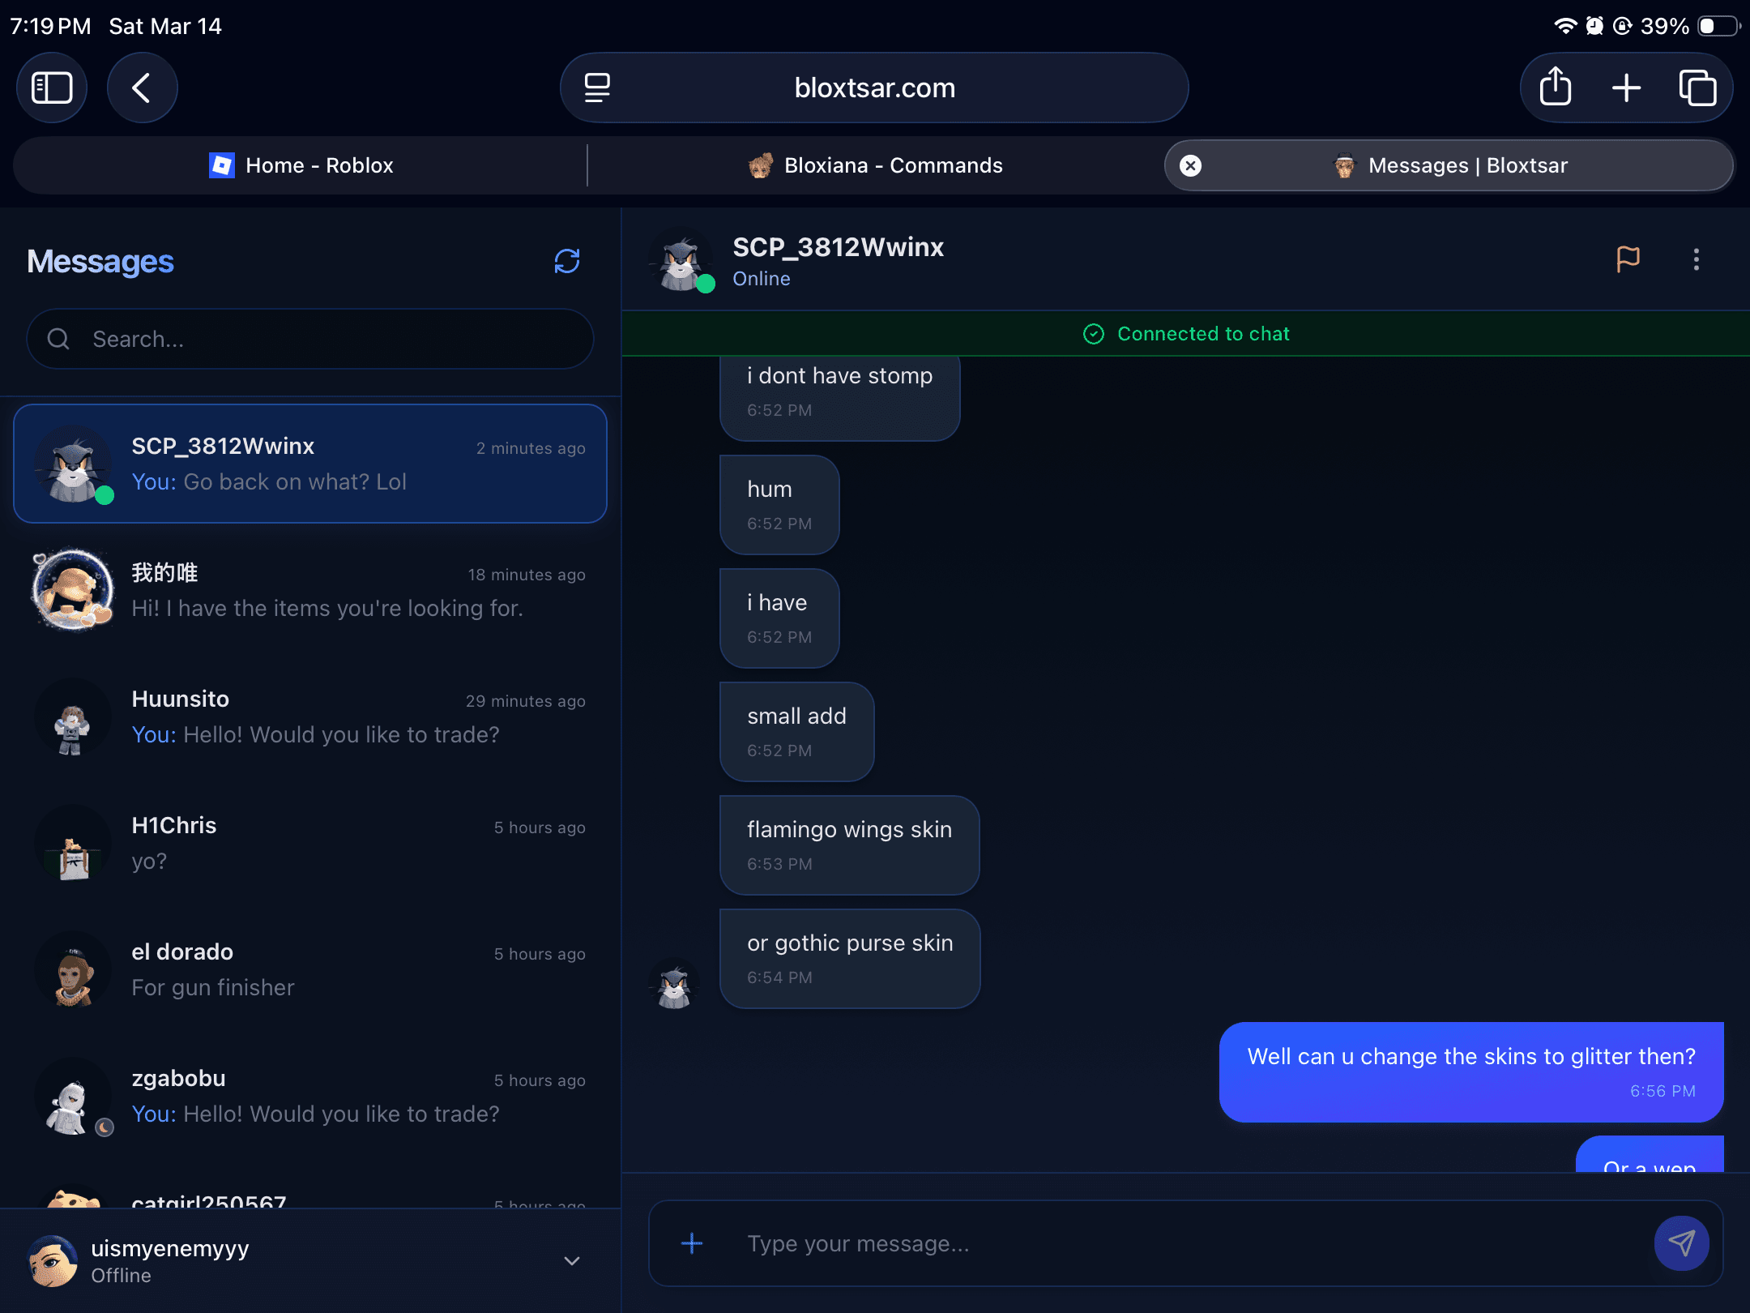The height and width of the screenshot is (1313, 1750).
Task: Focus the Search conversations field
Action: (x=310, y=339)
